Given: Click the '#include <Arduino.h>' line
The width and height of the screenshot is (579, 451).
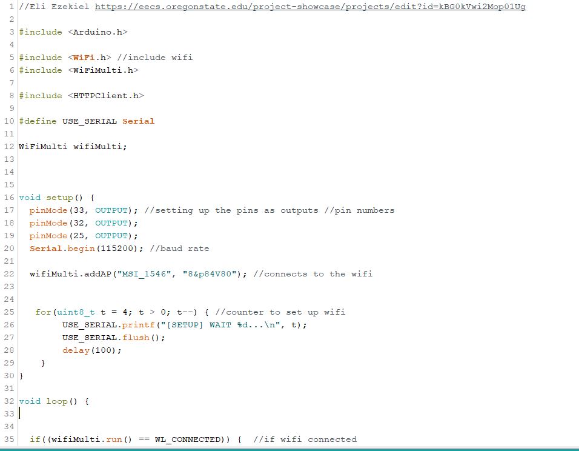Looking at the screenshot, I should tap(73, 32).
